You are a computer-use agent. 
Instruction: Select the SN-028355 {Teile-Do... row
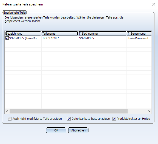coord(78,38)
